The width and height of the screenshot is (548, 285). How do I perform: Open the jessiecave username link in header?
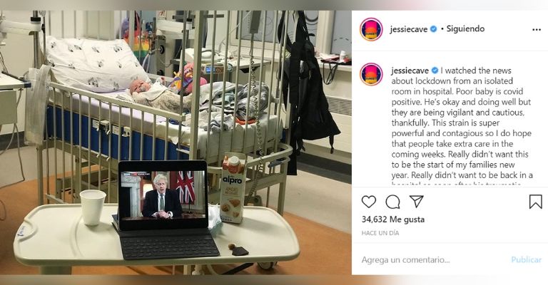click(x=409, y=29)
